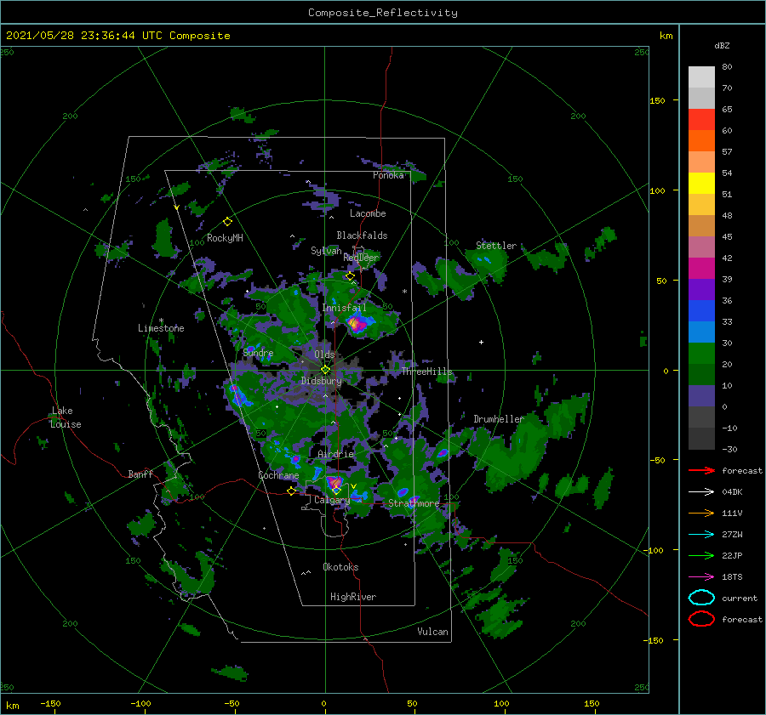Click the Strathmore label
The image size is (766, 715).
click(414, 502)
